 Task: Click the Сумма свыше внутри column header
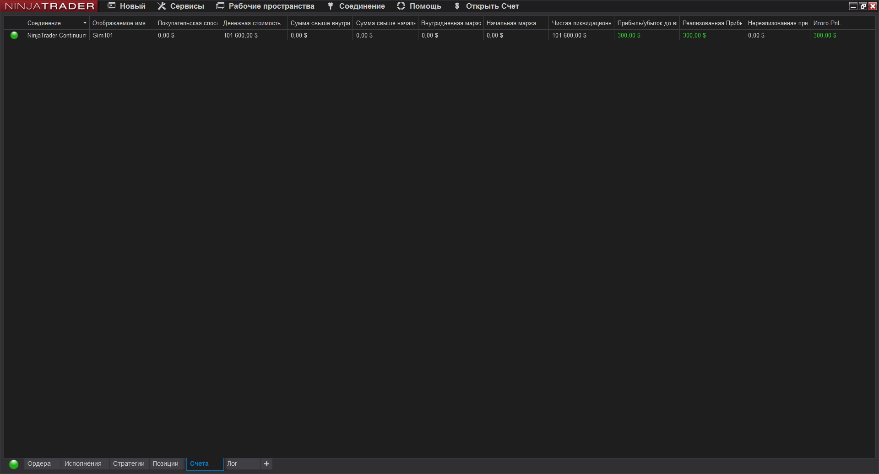(320, 23)
